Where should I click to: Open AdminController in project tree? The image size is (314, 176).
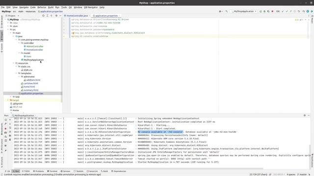[35, 46]
